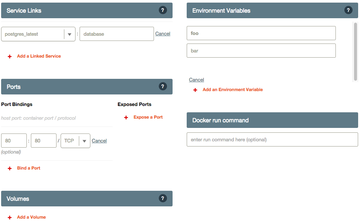Click the database alias input field
Viewport: 360px width, 222px height.
click(116, 33)
